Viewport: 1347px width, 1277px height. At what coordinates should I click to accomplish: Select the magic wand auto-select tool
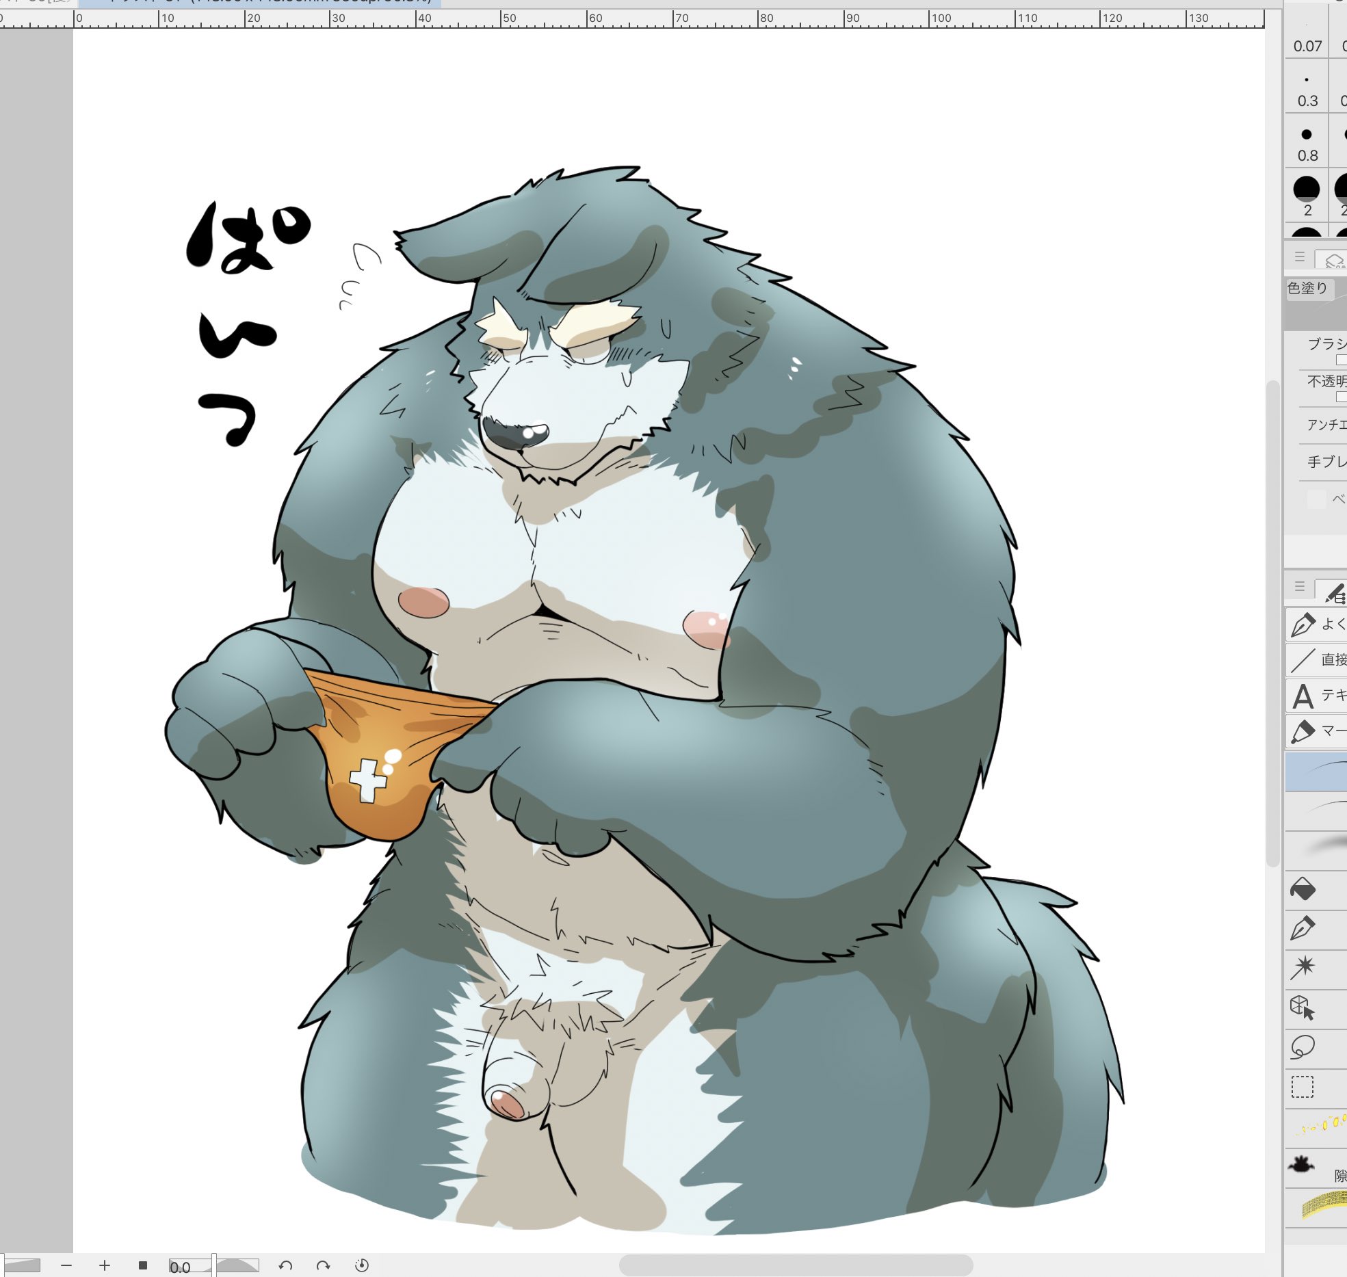(x=1303, y=967)
